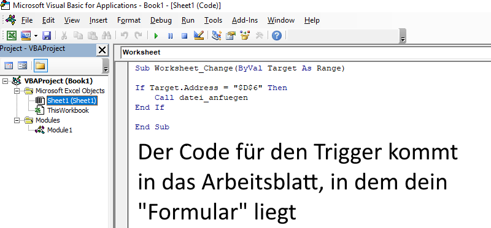Close the Project - VBAProject pane
The height and width of the screenshot is (228, 491).
[102, 50]
